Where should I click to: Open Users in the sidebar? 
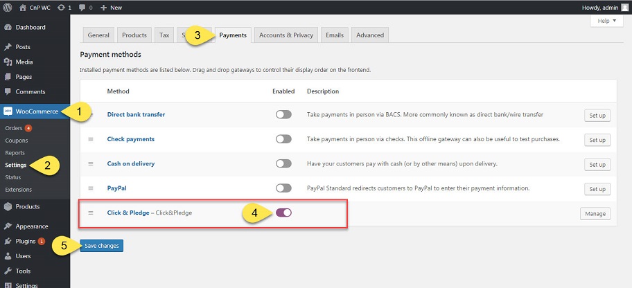(x=35, y=256)
